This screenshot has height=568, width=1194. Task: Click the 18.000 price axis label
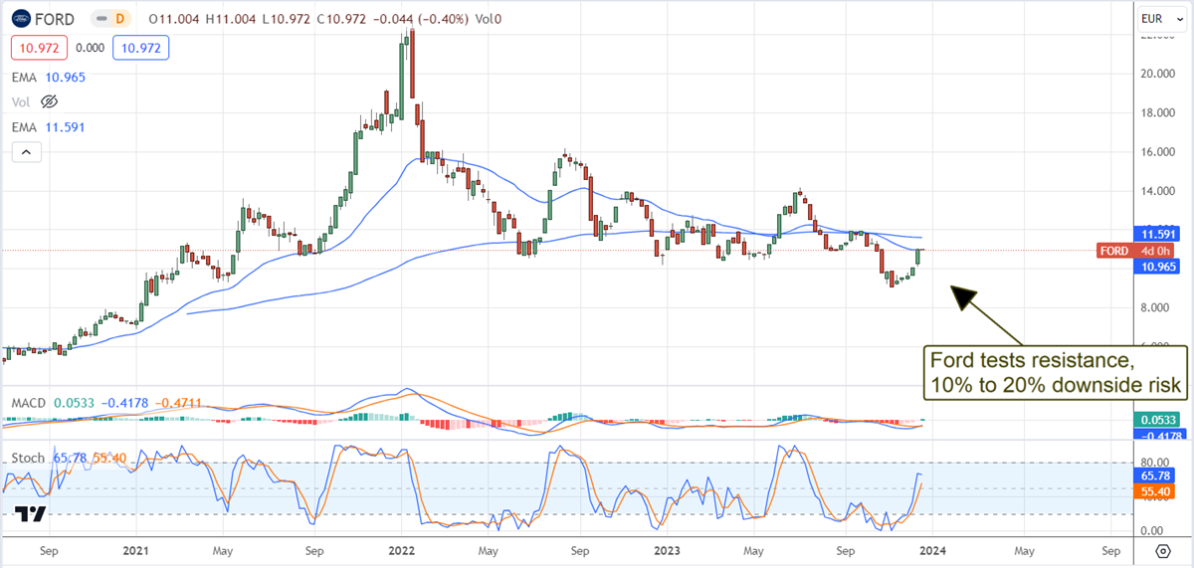pos(1160,112)
